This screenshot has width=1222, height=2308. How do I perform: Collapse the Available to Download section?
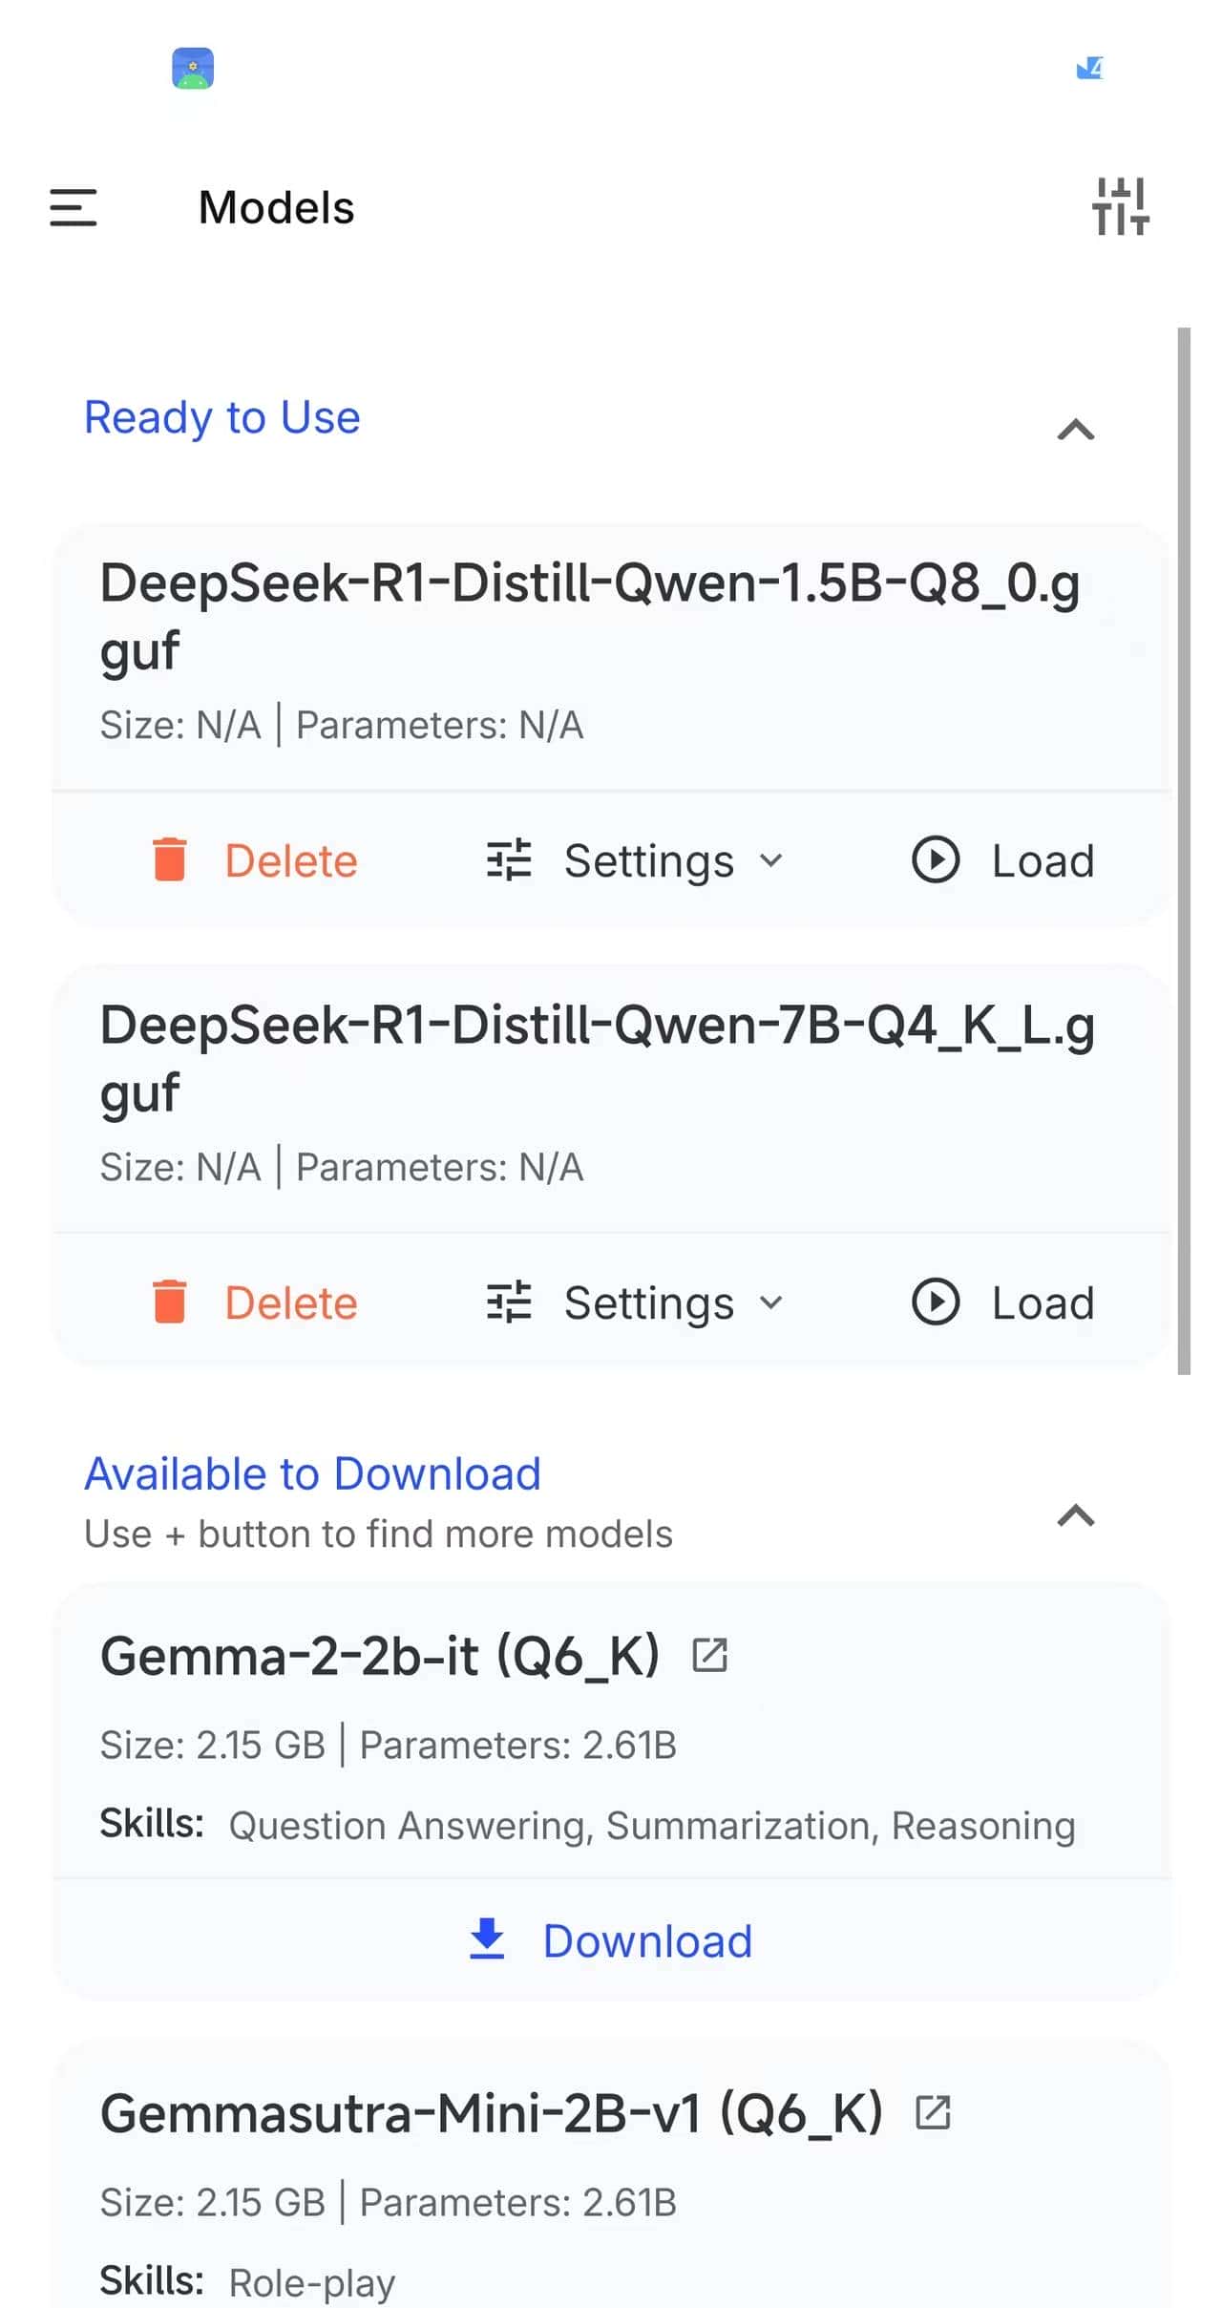point(1076,1515)
